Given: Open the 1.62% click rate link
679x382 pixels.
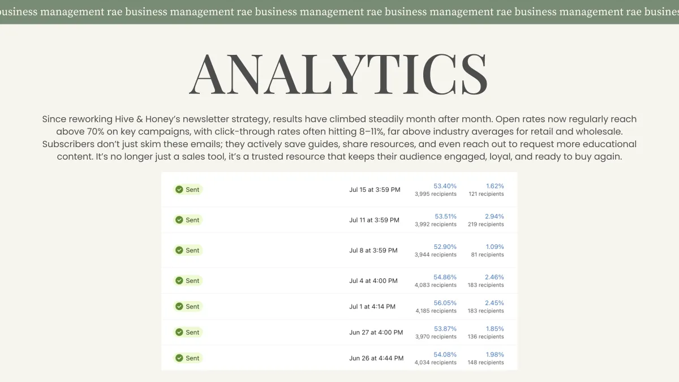Looking at the screenshot, I should click(x=494, y=186).
